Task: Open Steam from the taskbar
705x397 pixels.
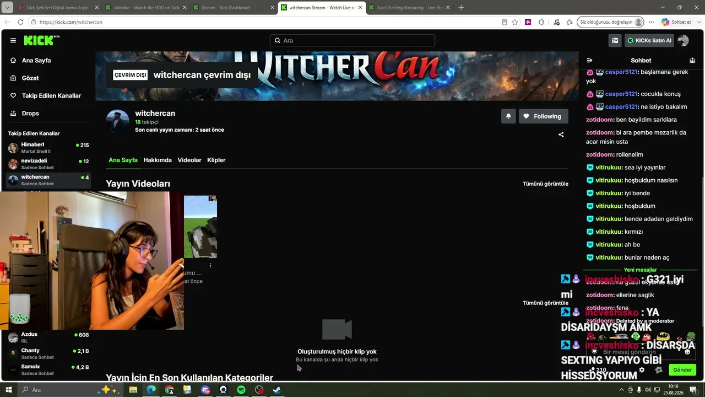Action: (x=277, y=390)
